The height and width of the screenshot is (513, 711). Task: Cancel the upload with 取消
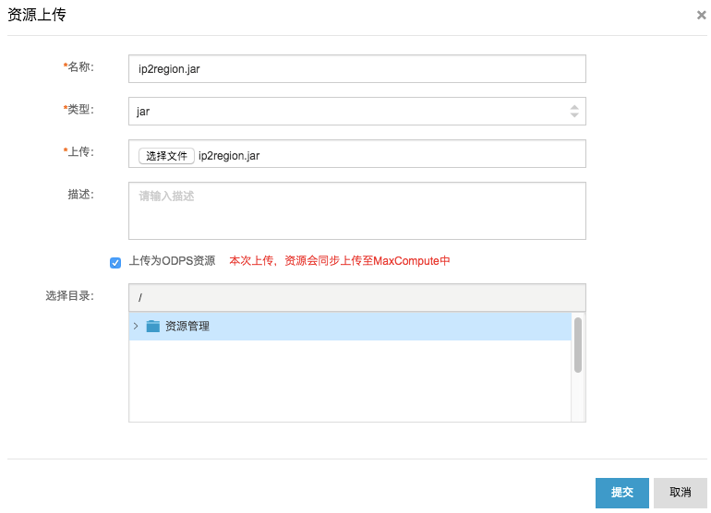click(681, 493)
